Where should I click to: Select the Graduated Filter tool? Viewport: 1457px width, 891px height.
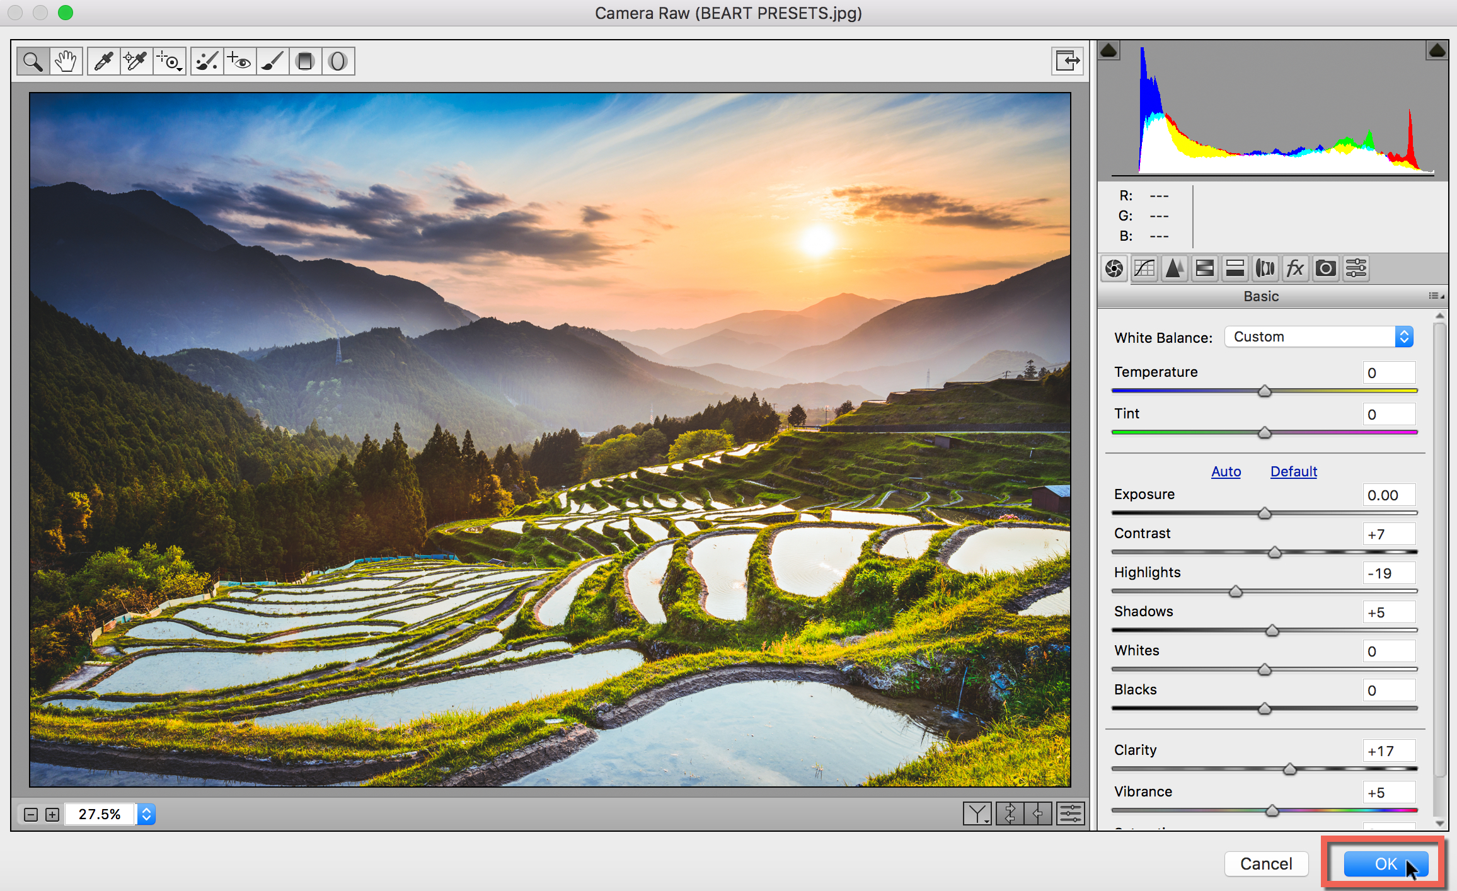[305, 61]
